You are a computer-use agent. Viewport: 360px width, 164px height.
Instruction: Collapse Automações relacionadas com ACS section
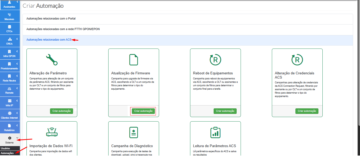tap(188, 40)
